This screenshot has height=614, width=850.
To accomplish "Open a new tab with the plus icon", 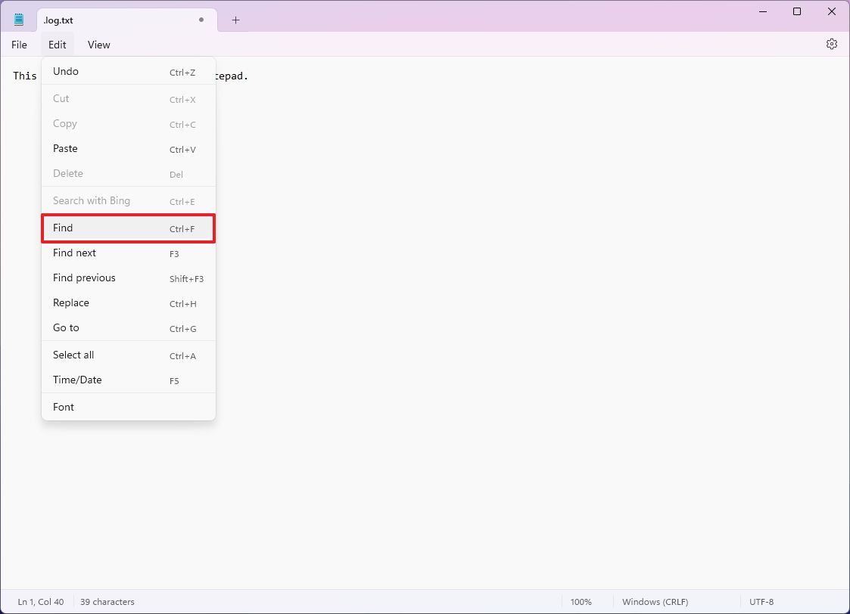I will [235, 20].
